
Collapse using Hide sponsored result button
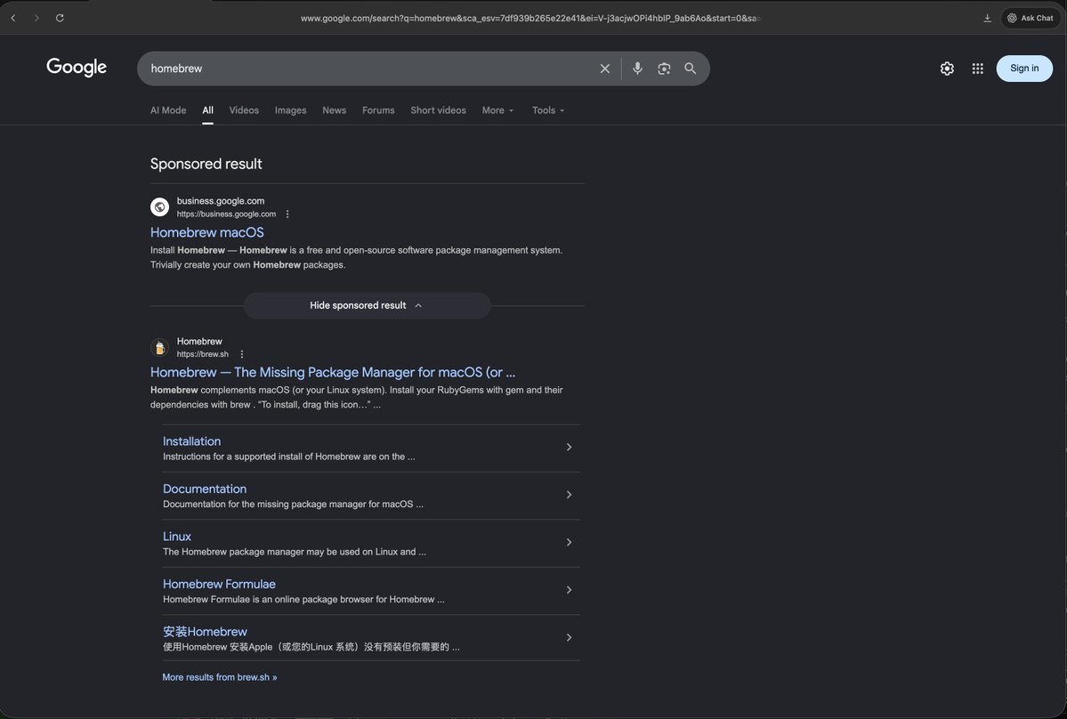click(368, 305)
